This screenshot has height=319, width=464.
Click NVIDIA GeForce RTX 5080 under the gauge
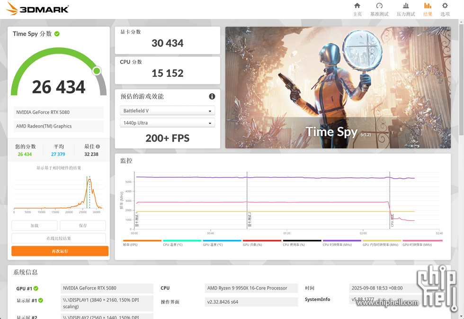[x=59, y=112]
